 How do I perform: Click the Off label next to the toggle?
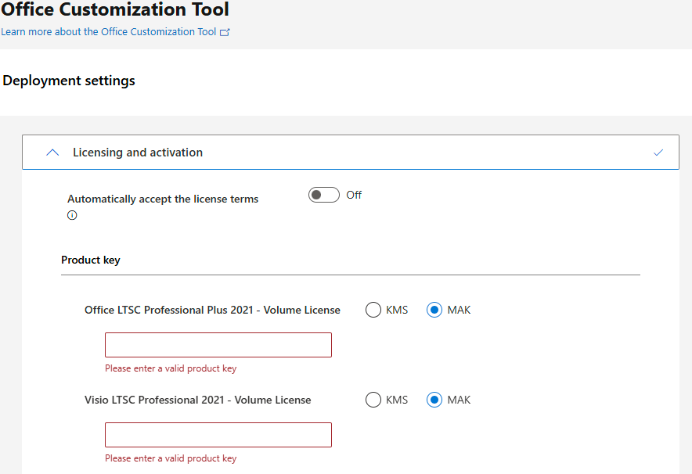[354, 195]
